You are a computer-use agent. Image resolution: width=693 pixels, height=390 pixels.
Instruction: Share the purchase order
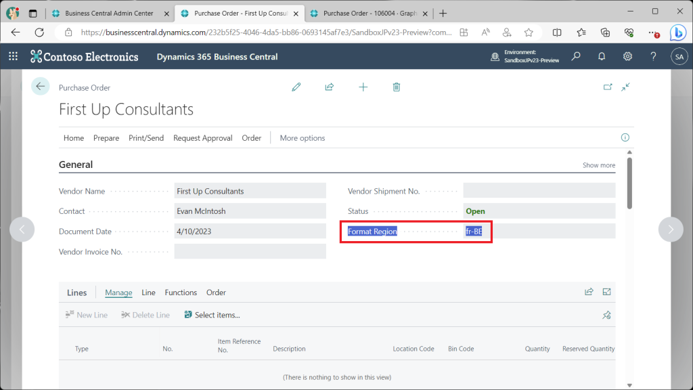[x=330, y=87]
